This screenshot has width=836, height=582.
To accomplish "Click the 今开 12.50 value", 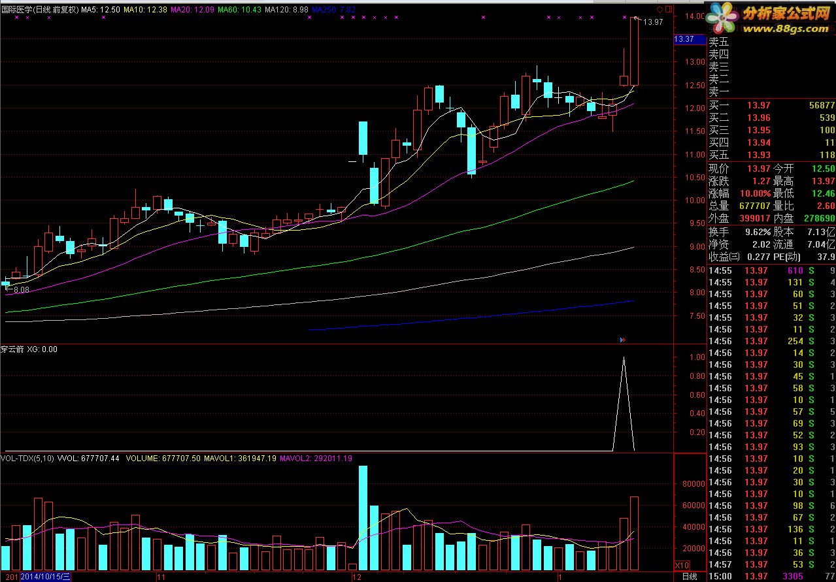I will (824, 169).
